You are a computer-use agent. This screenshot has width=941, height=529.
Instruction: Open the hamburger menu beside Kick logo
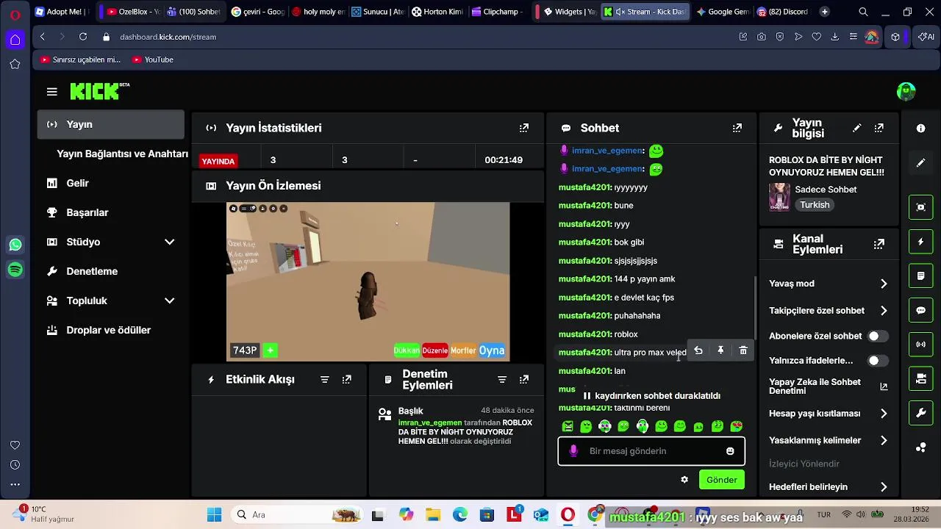51,92
